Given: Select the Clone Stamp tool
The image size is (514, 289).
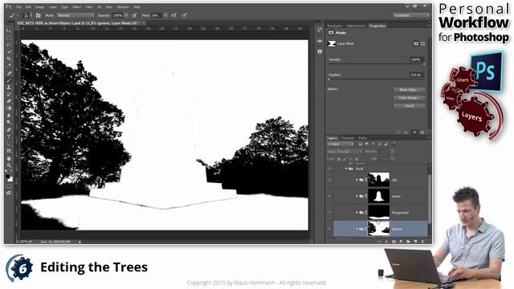Looking at the screenshot, I should pos(9,88).
